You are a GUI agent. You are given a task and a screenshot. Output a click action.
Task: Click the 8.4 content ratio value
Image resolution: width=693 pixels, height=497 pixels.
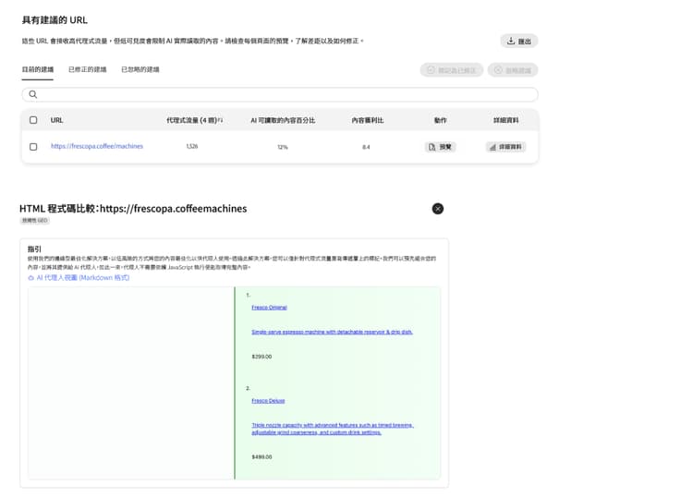366,147
